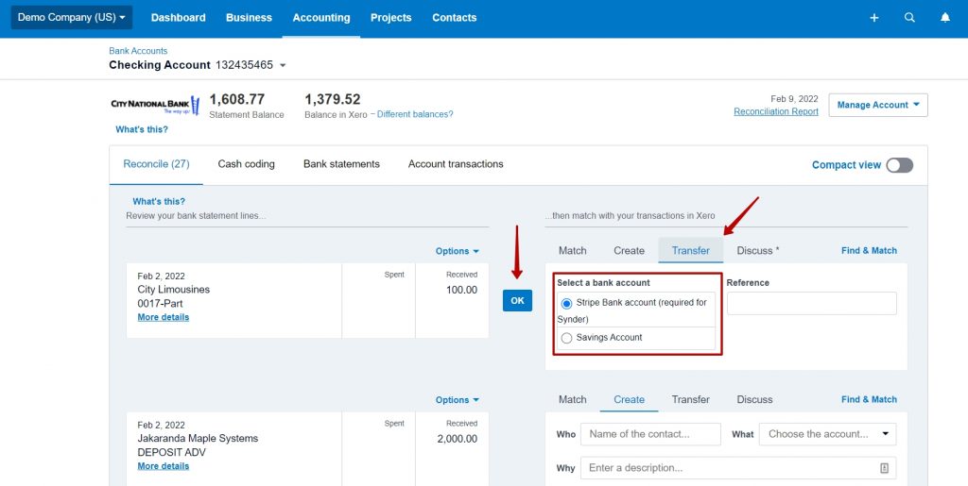This screenshot has height=486, width=968.
Task: Open the Contacts menu
Action: [455, 18]
